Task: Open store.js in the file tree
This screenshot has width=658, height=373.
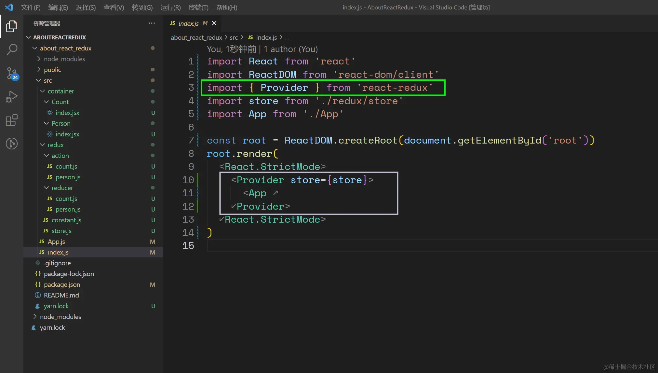Action: click(61, 231)
